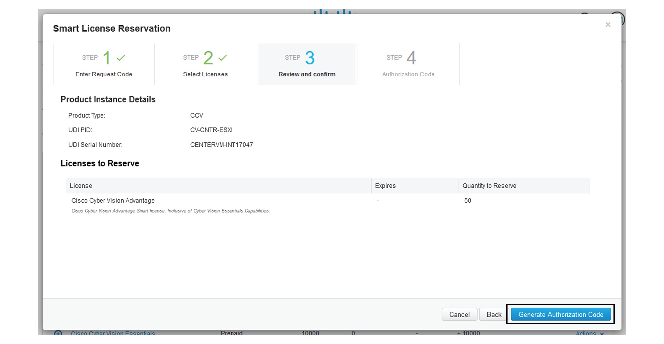Click the quantity value 50

tap(468, 201)
